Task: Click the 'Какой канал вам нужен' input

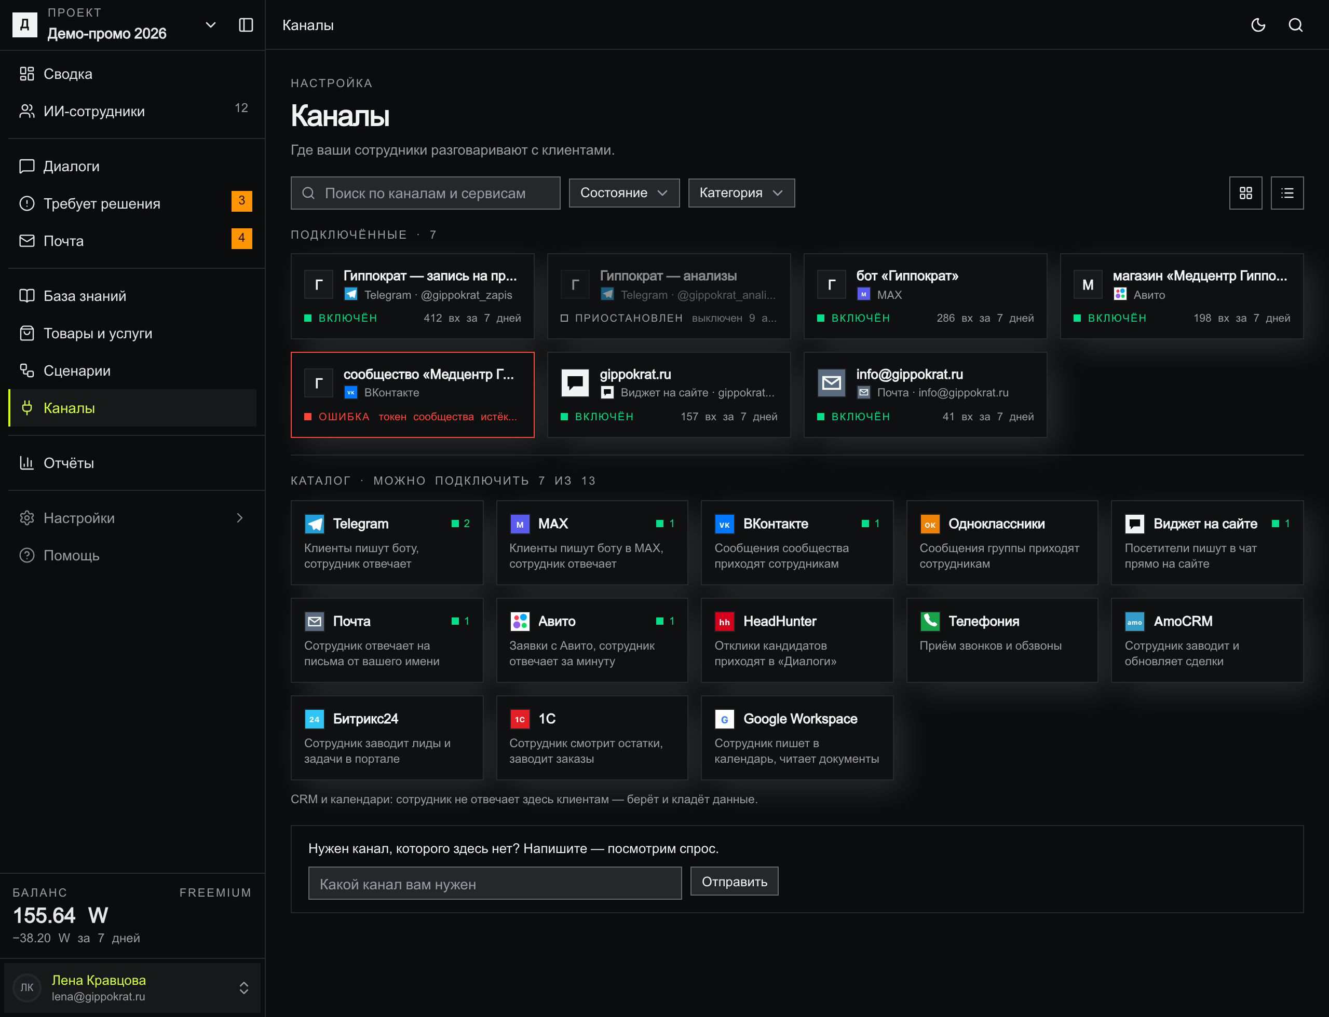Action: pyautogui.click(x=495, y=883)
